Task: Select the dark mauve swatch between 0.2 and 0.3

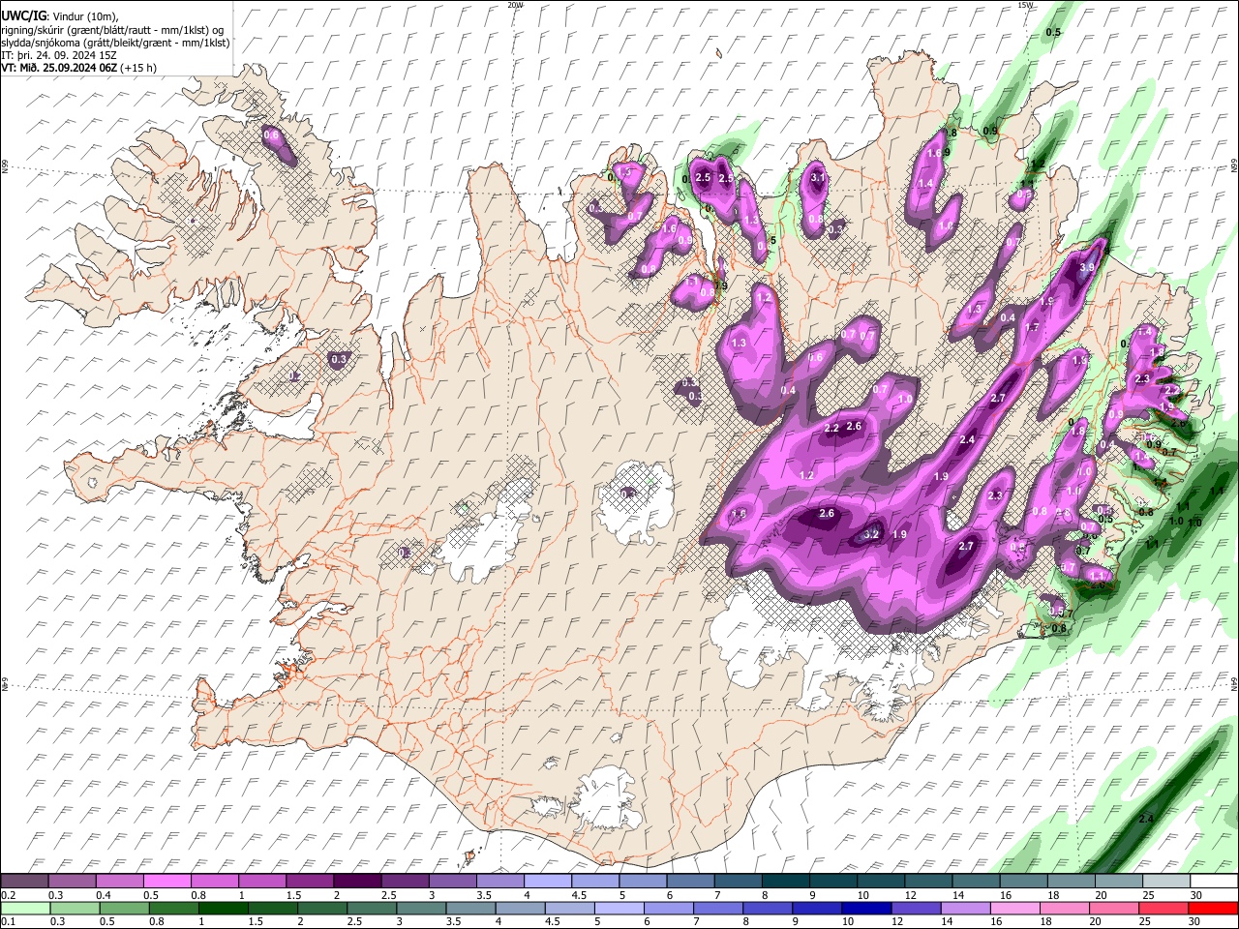Action: click(x=24, y=881)
